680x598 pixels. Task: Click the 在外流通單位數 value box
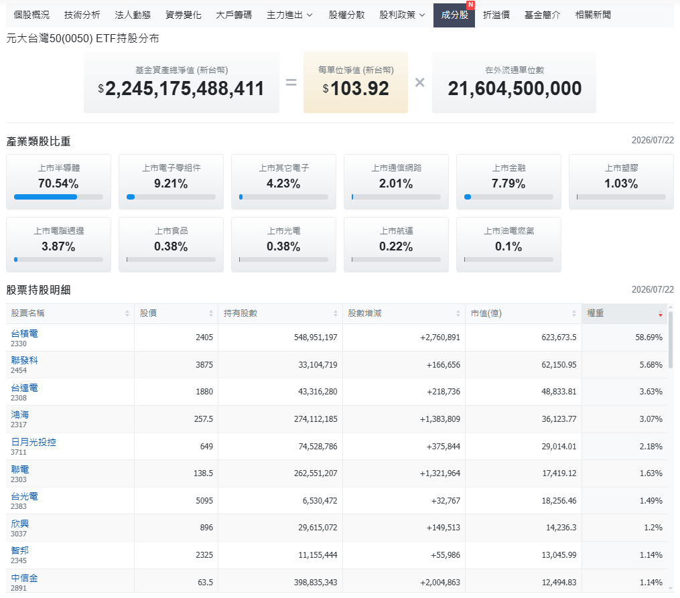514,82
